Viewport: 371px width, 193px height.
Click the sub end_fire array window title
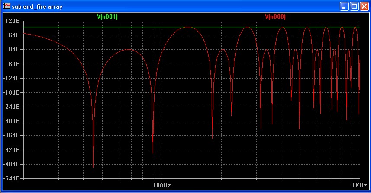coord(37,6)
